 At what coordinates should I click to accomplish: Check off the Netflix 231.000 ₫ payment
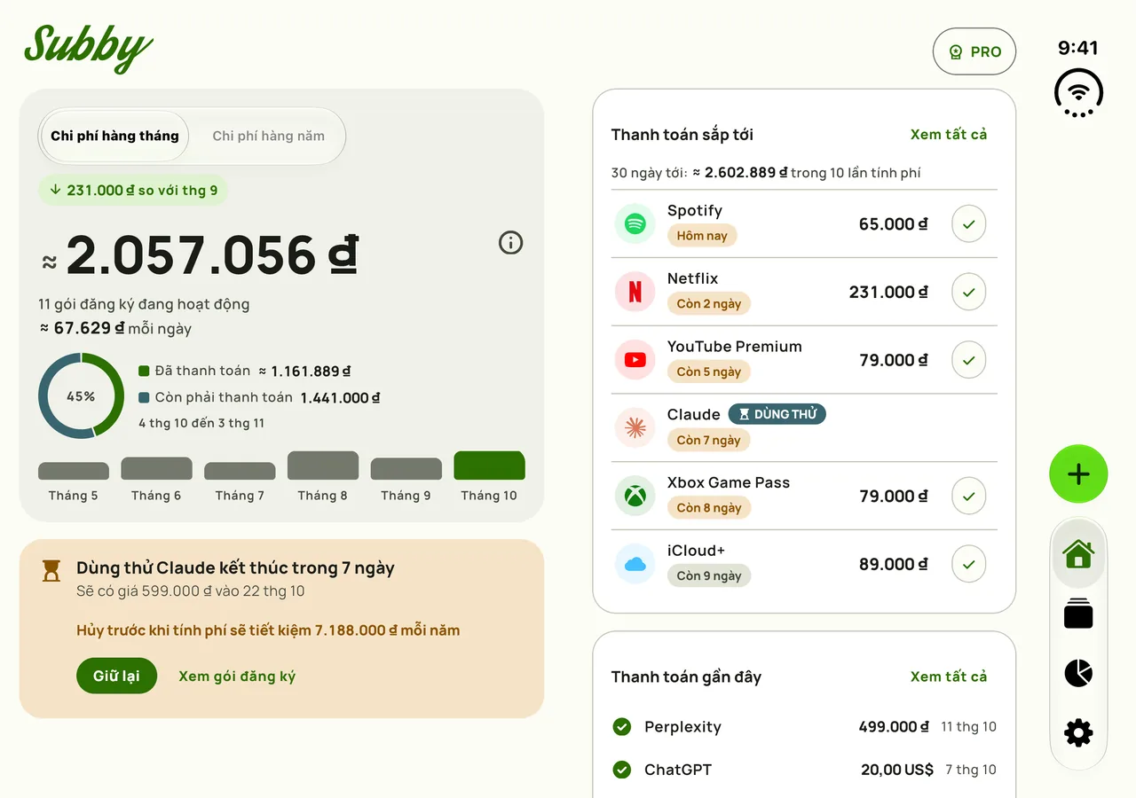point(968,292)
